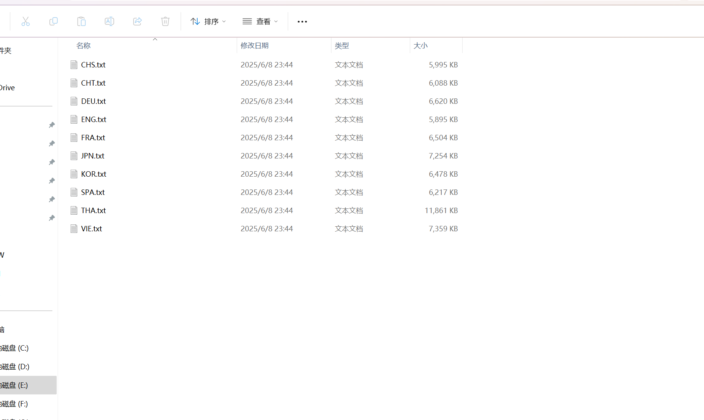Open the three-dot more options menu
The width and height of the screenshot is (704, 420).
pos(302,22)
